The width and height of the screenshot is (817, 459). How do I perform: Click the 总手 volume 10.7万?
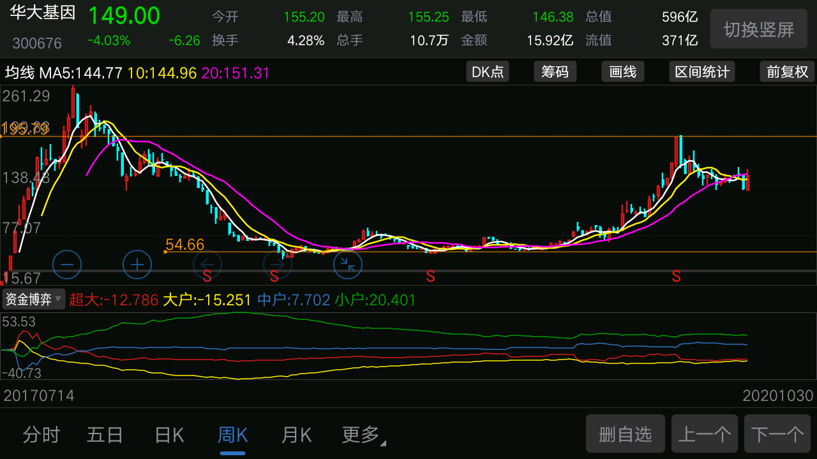tap(429, 41)
